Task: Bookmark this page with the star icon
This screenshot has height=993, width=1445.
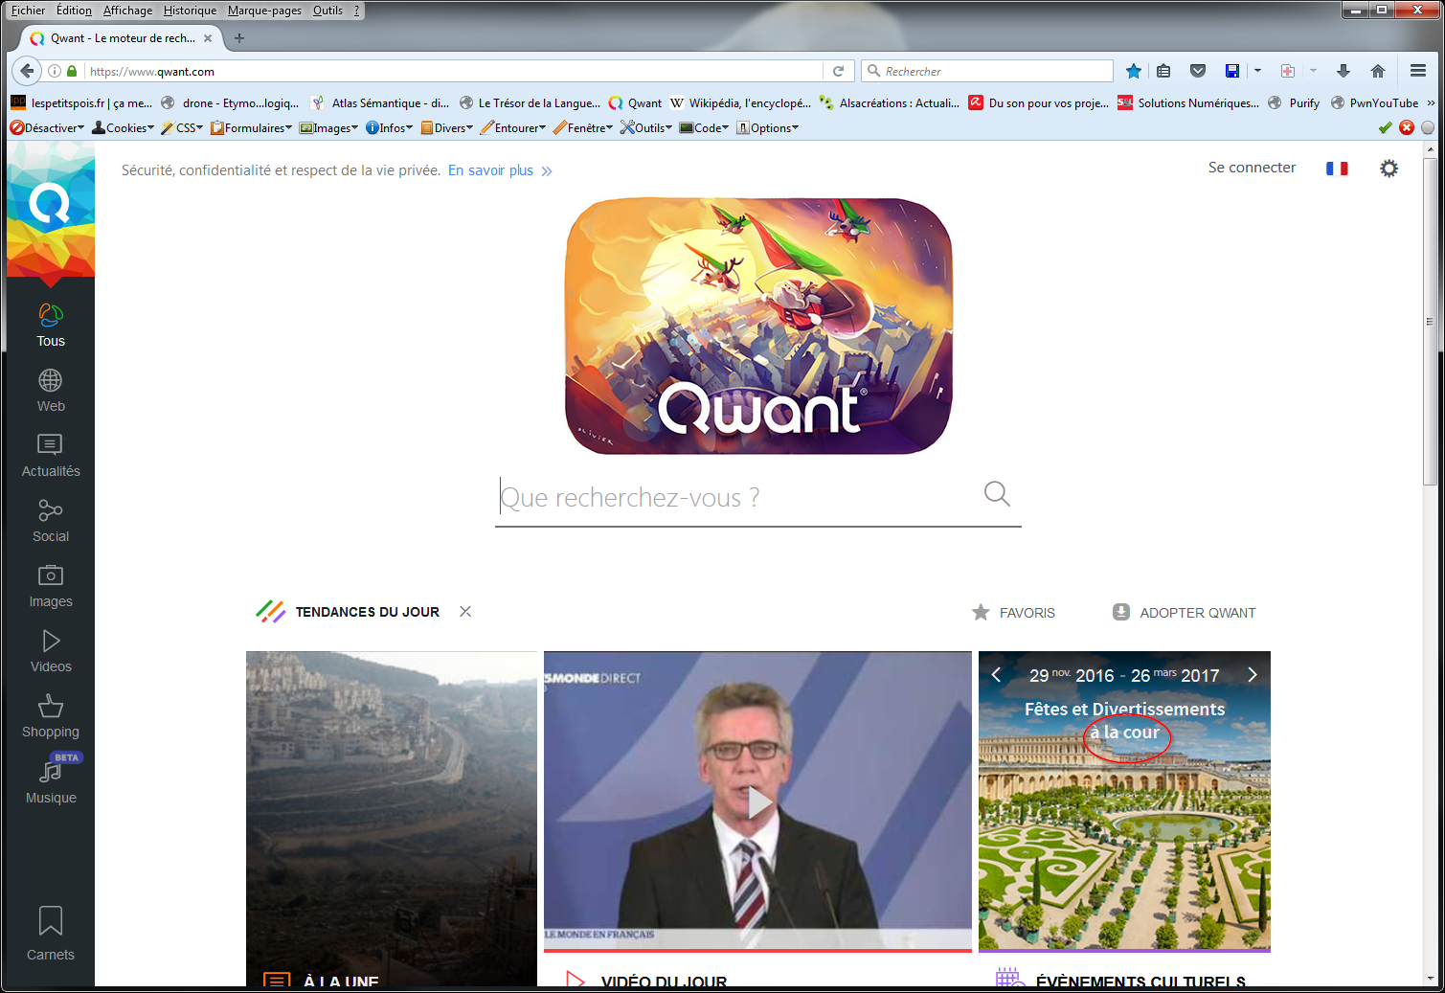Action: point(1134,71)
